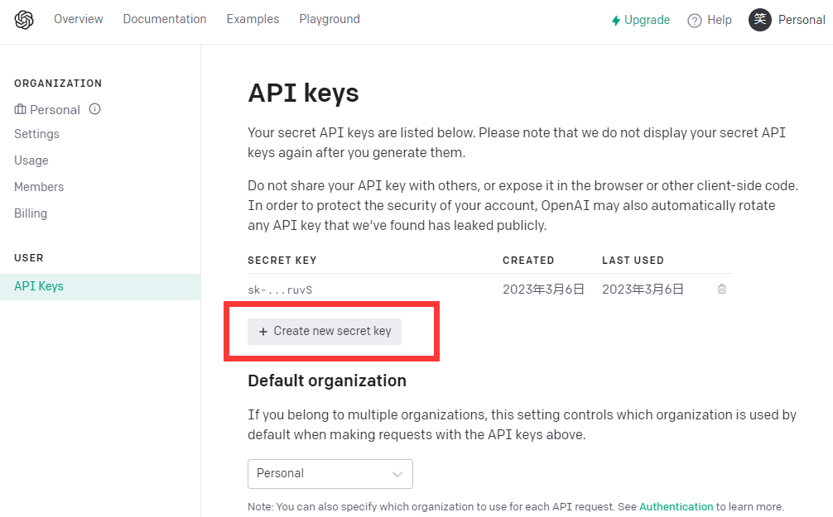
Task: Click the info icon beside Personal
Action: 95,108
